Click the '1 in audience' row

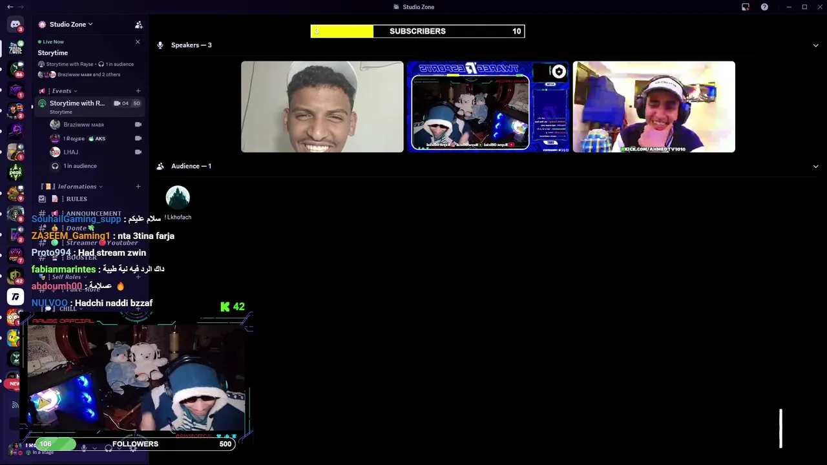tap(96, 166)
